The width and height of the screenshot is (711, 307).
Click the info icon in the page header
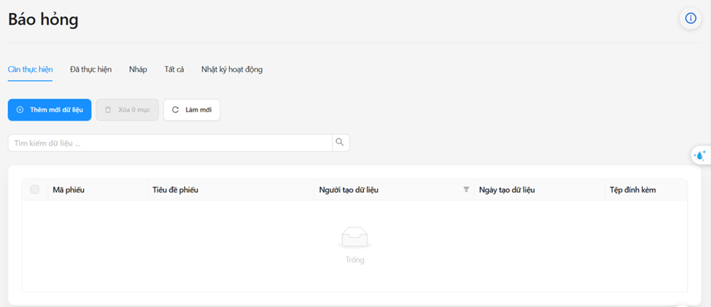pyautogui.click(x=690, y=19)
